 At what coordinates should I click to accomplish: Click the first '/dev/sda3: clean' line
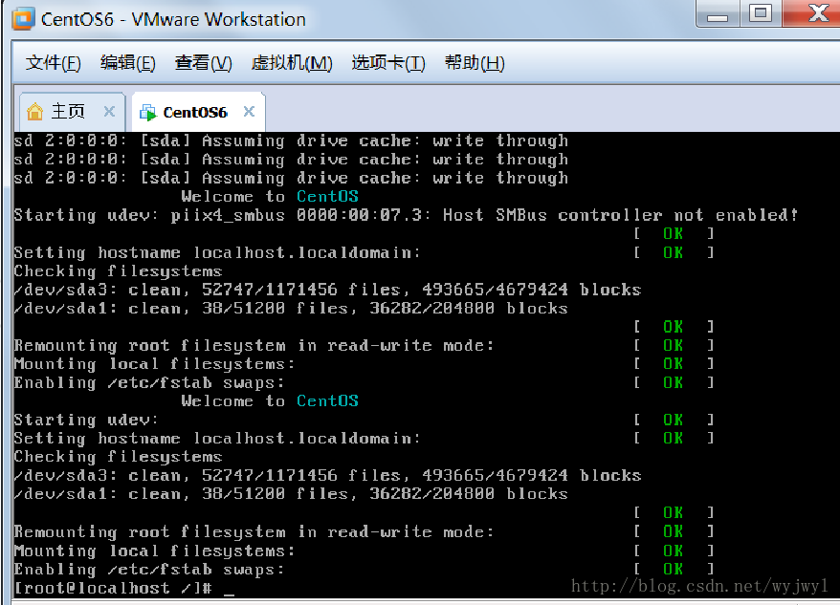(x=327, y=290)
